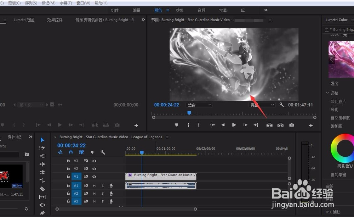Select A2 track target button

(x=76, y=194)
